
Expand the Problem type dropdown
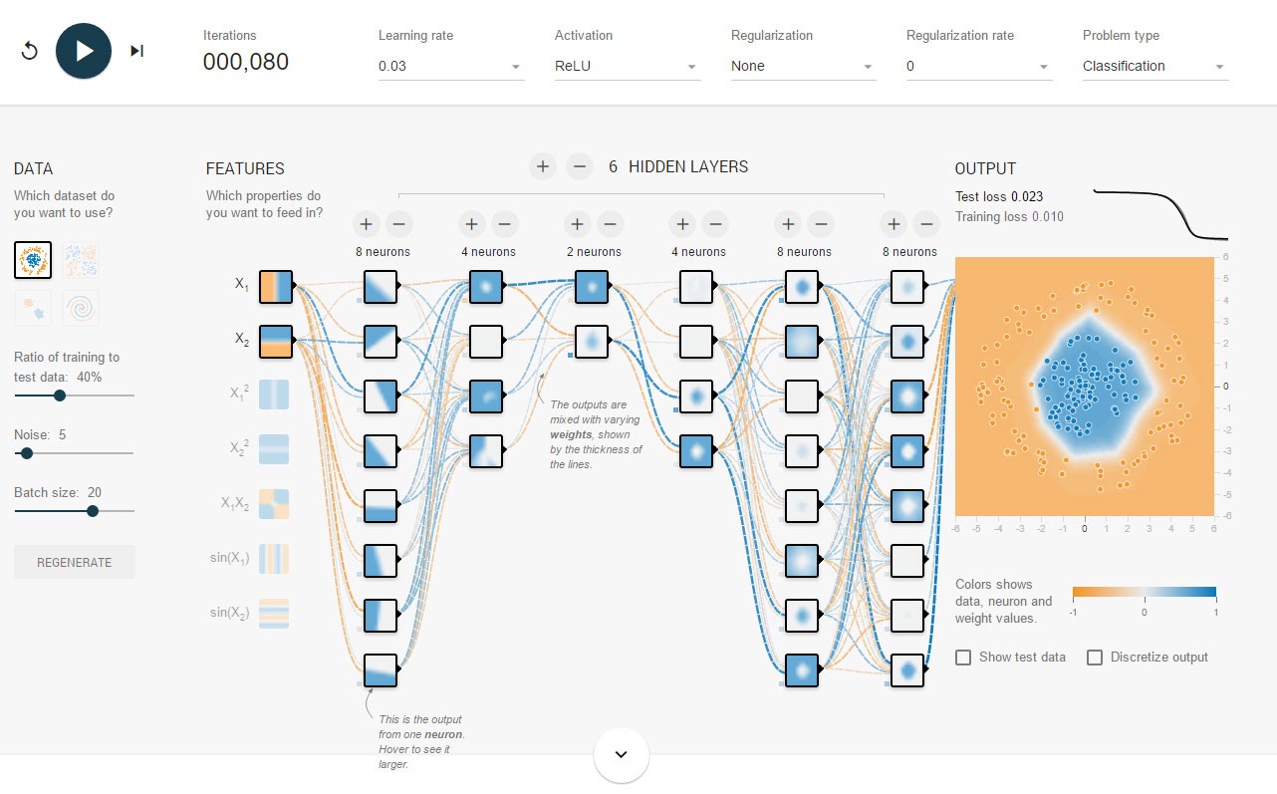coord(1155,67)
